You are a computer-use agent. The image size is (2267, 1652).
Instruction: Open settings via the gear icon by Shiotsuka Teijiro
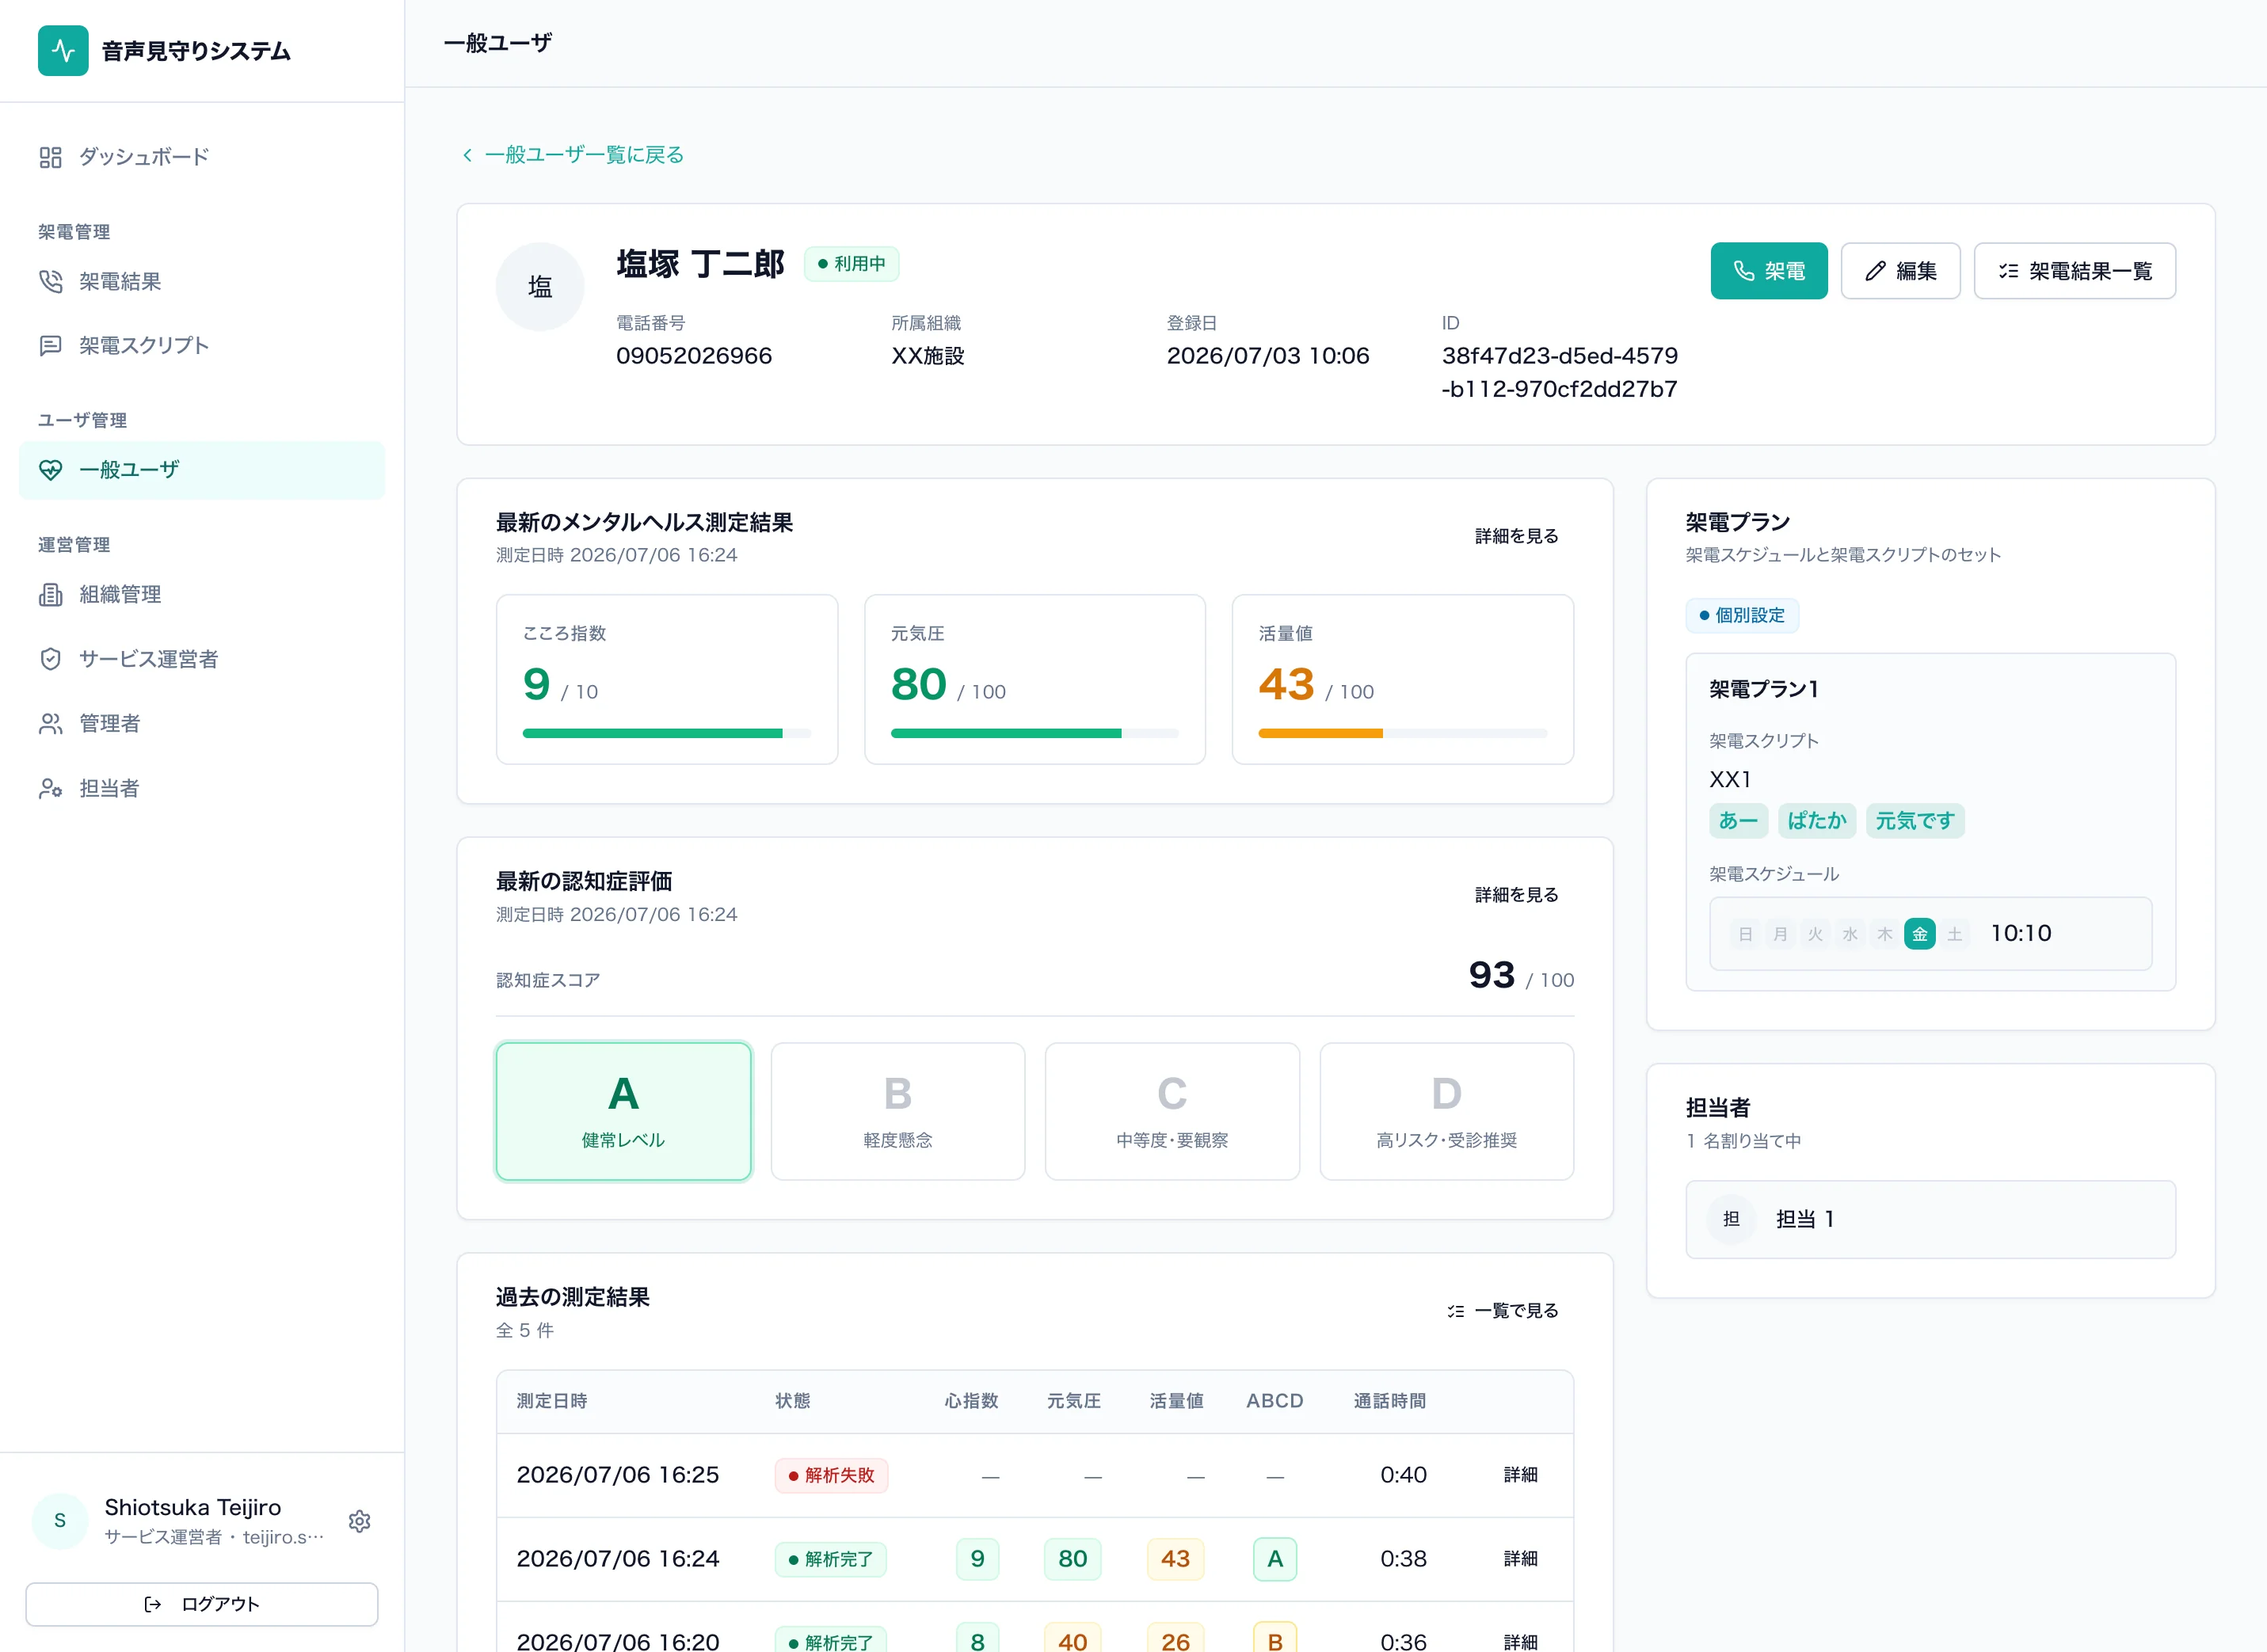(x=360, y=1521)
